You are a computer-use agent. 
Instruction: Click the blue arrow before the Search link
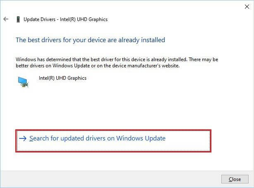pyautogui.click(x=22, y=138)
